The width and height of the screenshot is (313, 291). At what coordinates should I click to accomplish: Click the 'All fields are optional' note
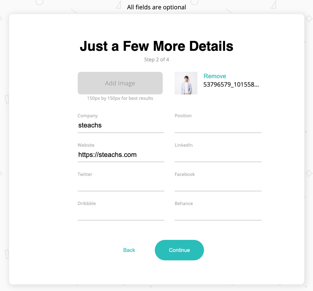[x=156, y=7]
